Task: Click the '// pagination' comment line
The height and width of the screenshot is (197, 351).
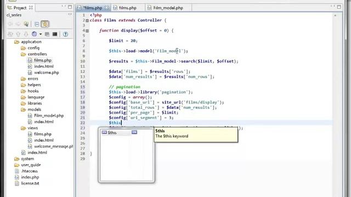Action: [124, 87]
